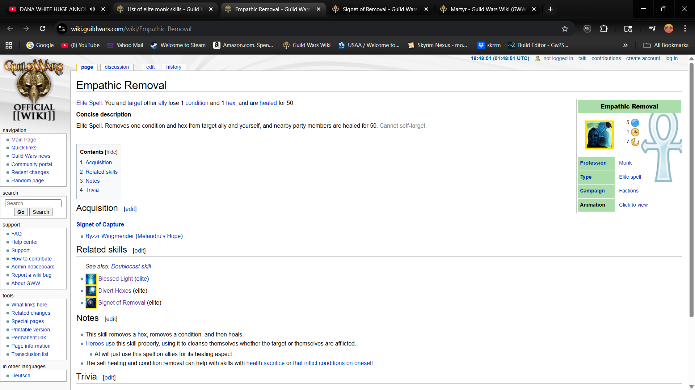This screenshot has width=695, height=390.
Task: Go back with the browser back arrow
Action: click(10, 29)
